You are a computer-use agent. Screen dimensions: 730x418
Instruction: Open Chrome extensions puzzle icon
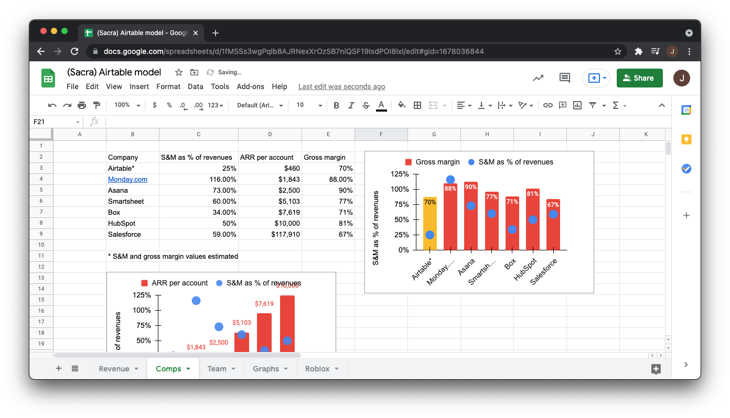point(638,51)
